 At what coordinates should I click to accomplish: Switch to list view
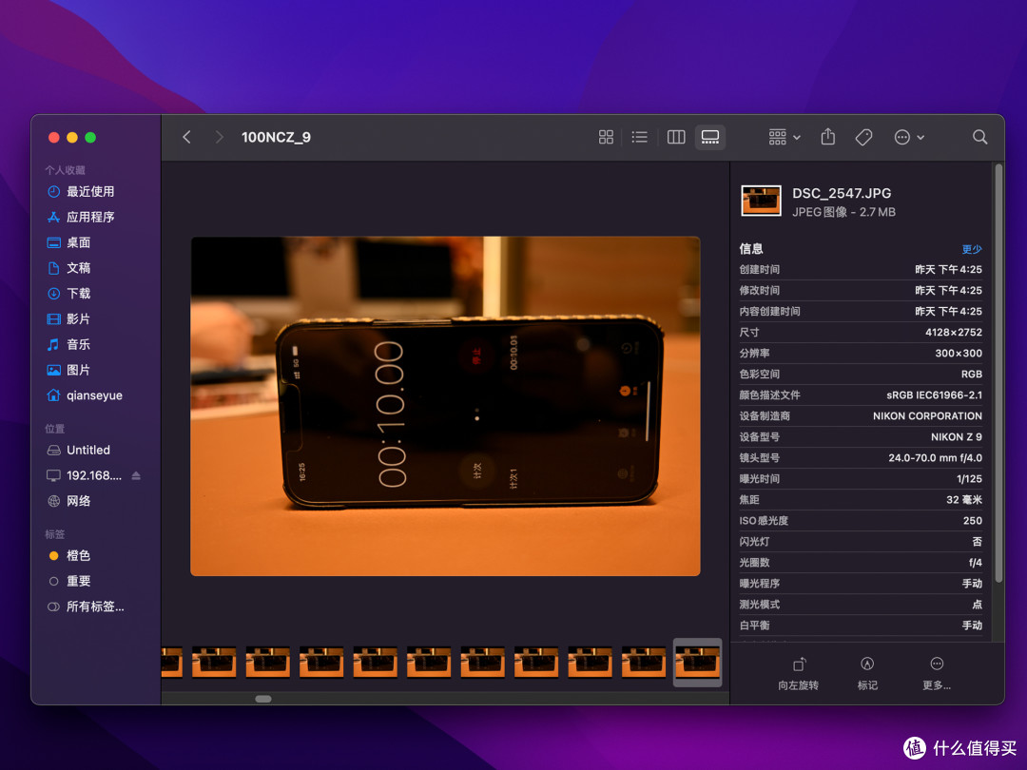(x=640, y=137)
